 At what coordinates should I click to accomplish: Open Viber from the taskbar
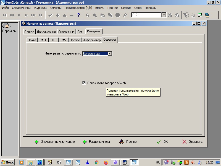[x=115, y=162]
